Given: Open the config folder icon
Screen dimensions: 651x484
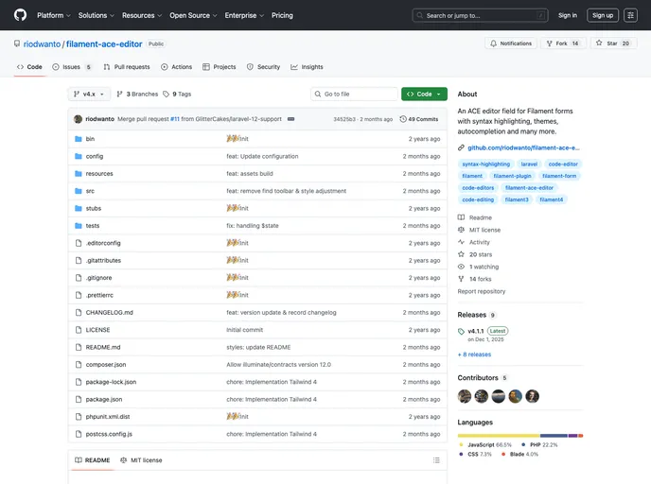Looking at the screenshot, I should click(78, 156).
